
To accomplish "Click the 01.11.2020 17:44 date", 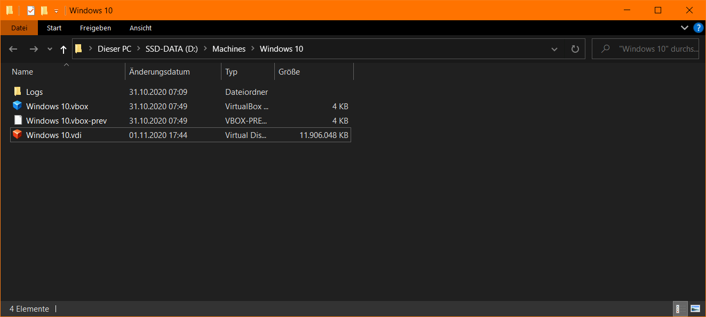I will 158,135.
